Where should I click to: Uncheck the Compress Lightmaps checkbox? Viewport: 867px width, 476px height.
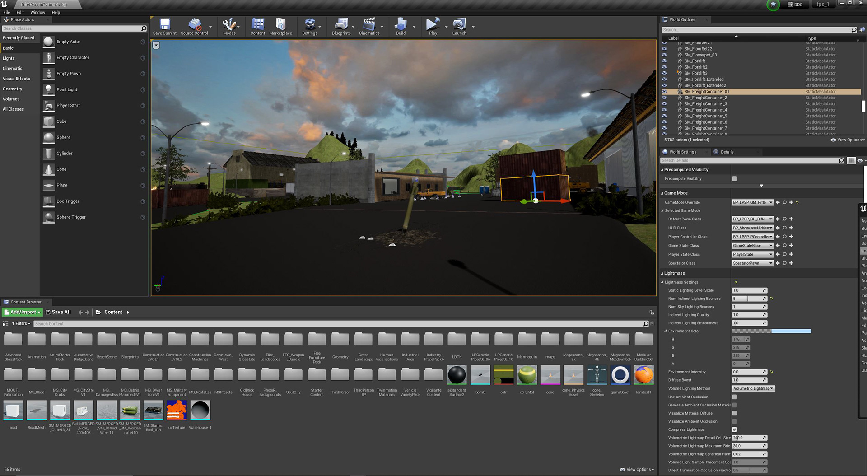pos(735,429)
